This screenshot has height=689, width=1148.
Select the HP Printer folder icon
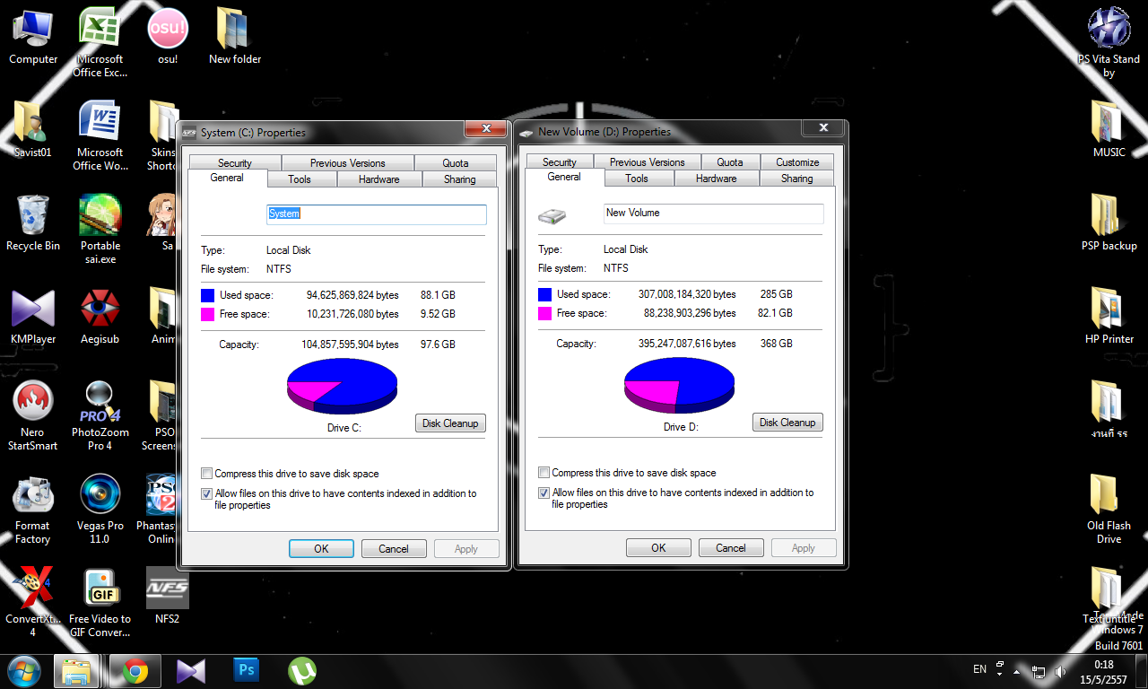(x=1109, y=317)
